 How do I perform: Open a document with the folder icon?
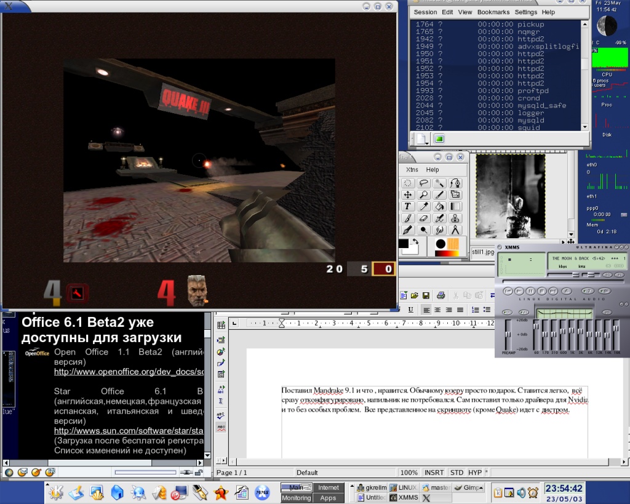[415, 296]
